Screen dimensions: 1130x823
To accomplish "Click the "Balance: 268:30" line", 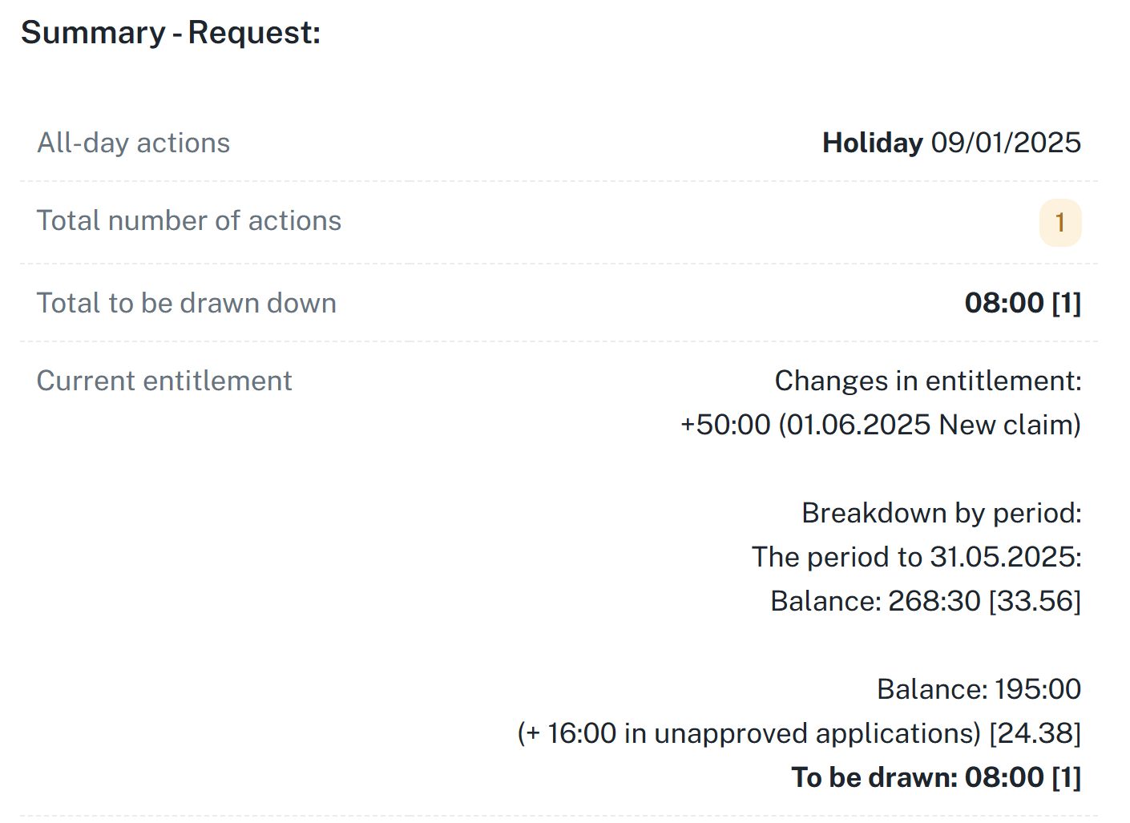I will tap(875, 601).
